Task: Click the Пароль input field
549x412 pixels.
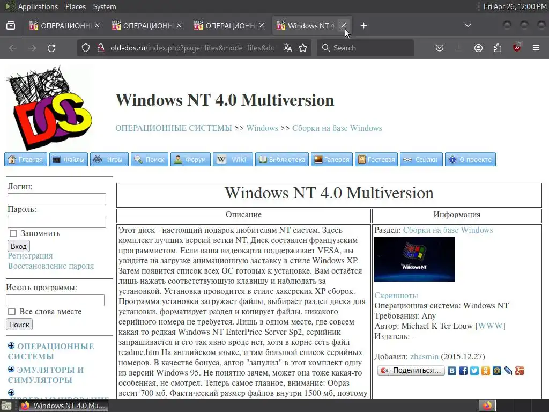Action: [x=57, y=222]
